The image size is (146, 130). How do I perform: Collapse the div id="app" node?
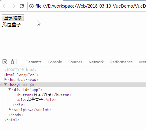tap(10, 89)
